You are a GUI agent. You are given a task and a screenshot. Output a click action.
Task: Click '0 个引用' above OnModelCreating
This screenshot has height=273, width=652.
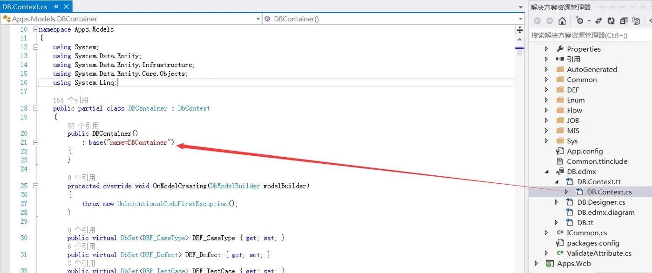81,178
